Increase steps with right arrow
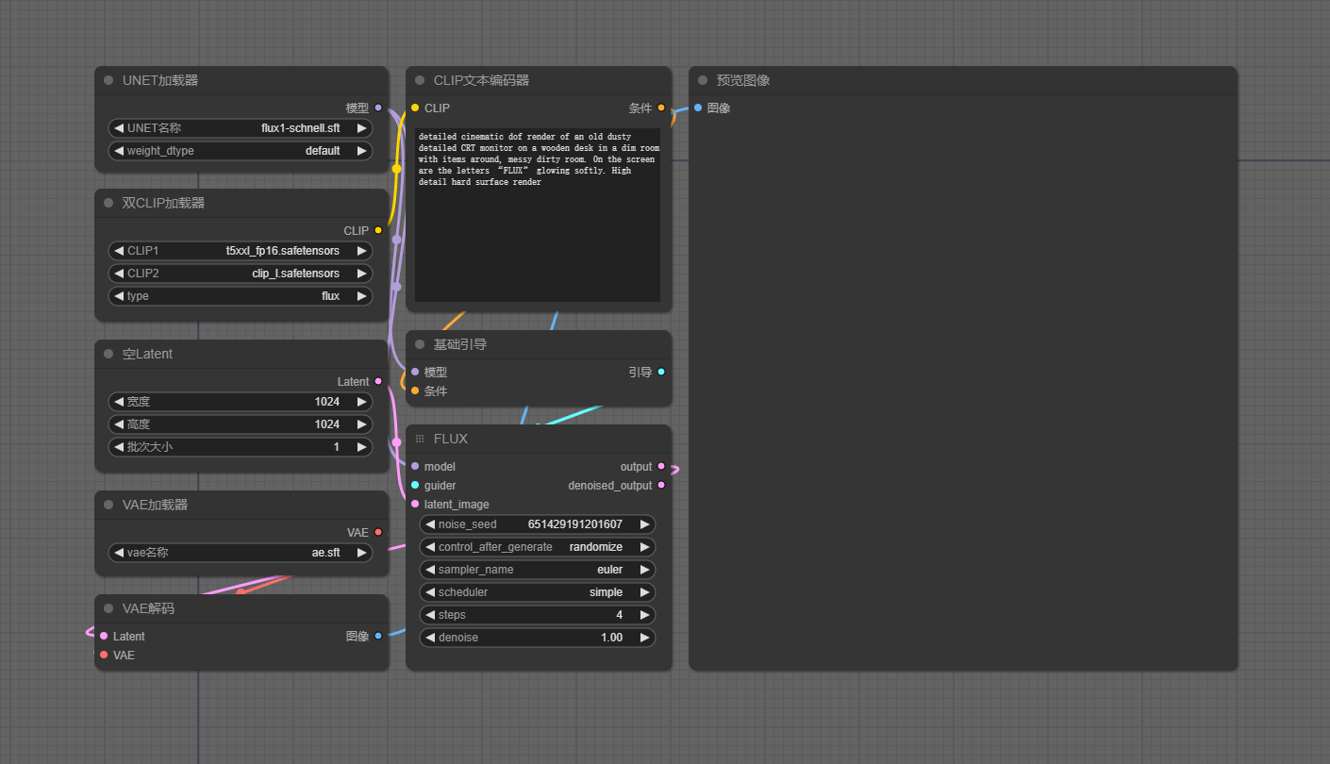This screenshot has width=1330, height=764. click(645, 615)
